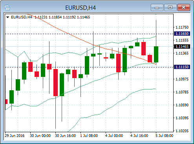Click the 1.10395 price scale value
The width and height of the screenshot is (194, 144).
pyautogui.click(x=182, y=118)
